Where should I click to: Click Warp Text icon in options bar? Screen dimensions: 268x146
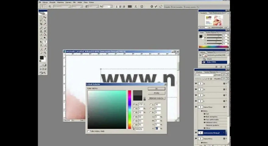coord(136,6)
